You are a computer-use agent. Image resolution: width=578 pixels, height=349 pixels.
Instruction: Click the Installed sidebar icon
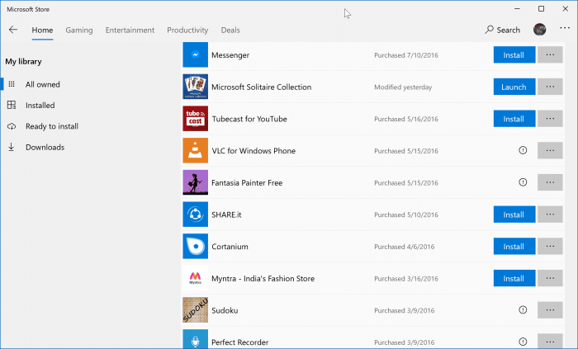(x=12, y=106)
